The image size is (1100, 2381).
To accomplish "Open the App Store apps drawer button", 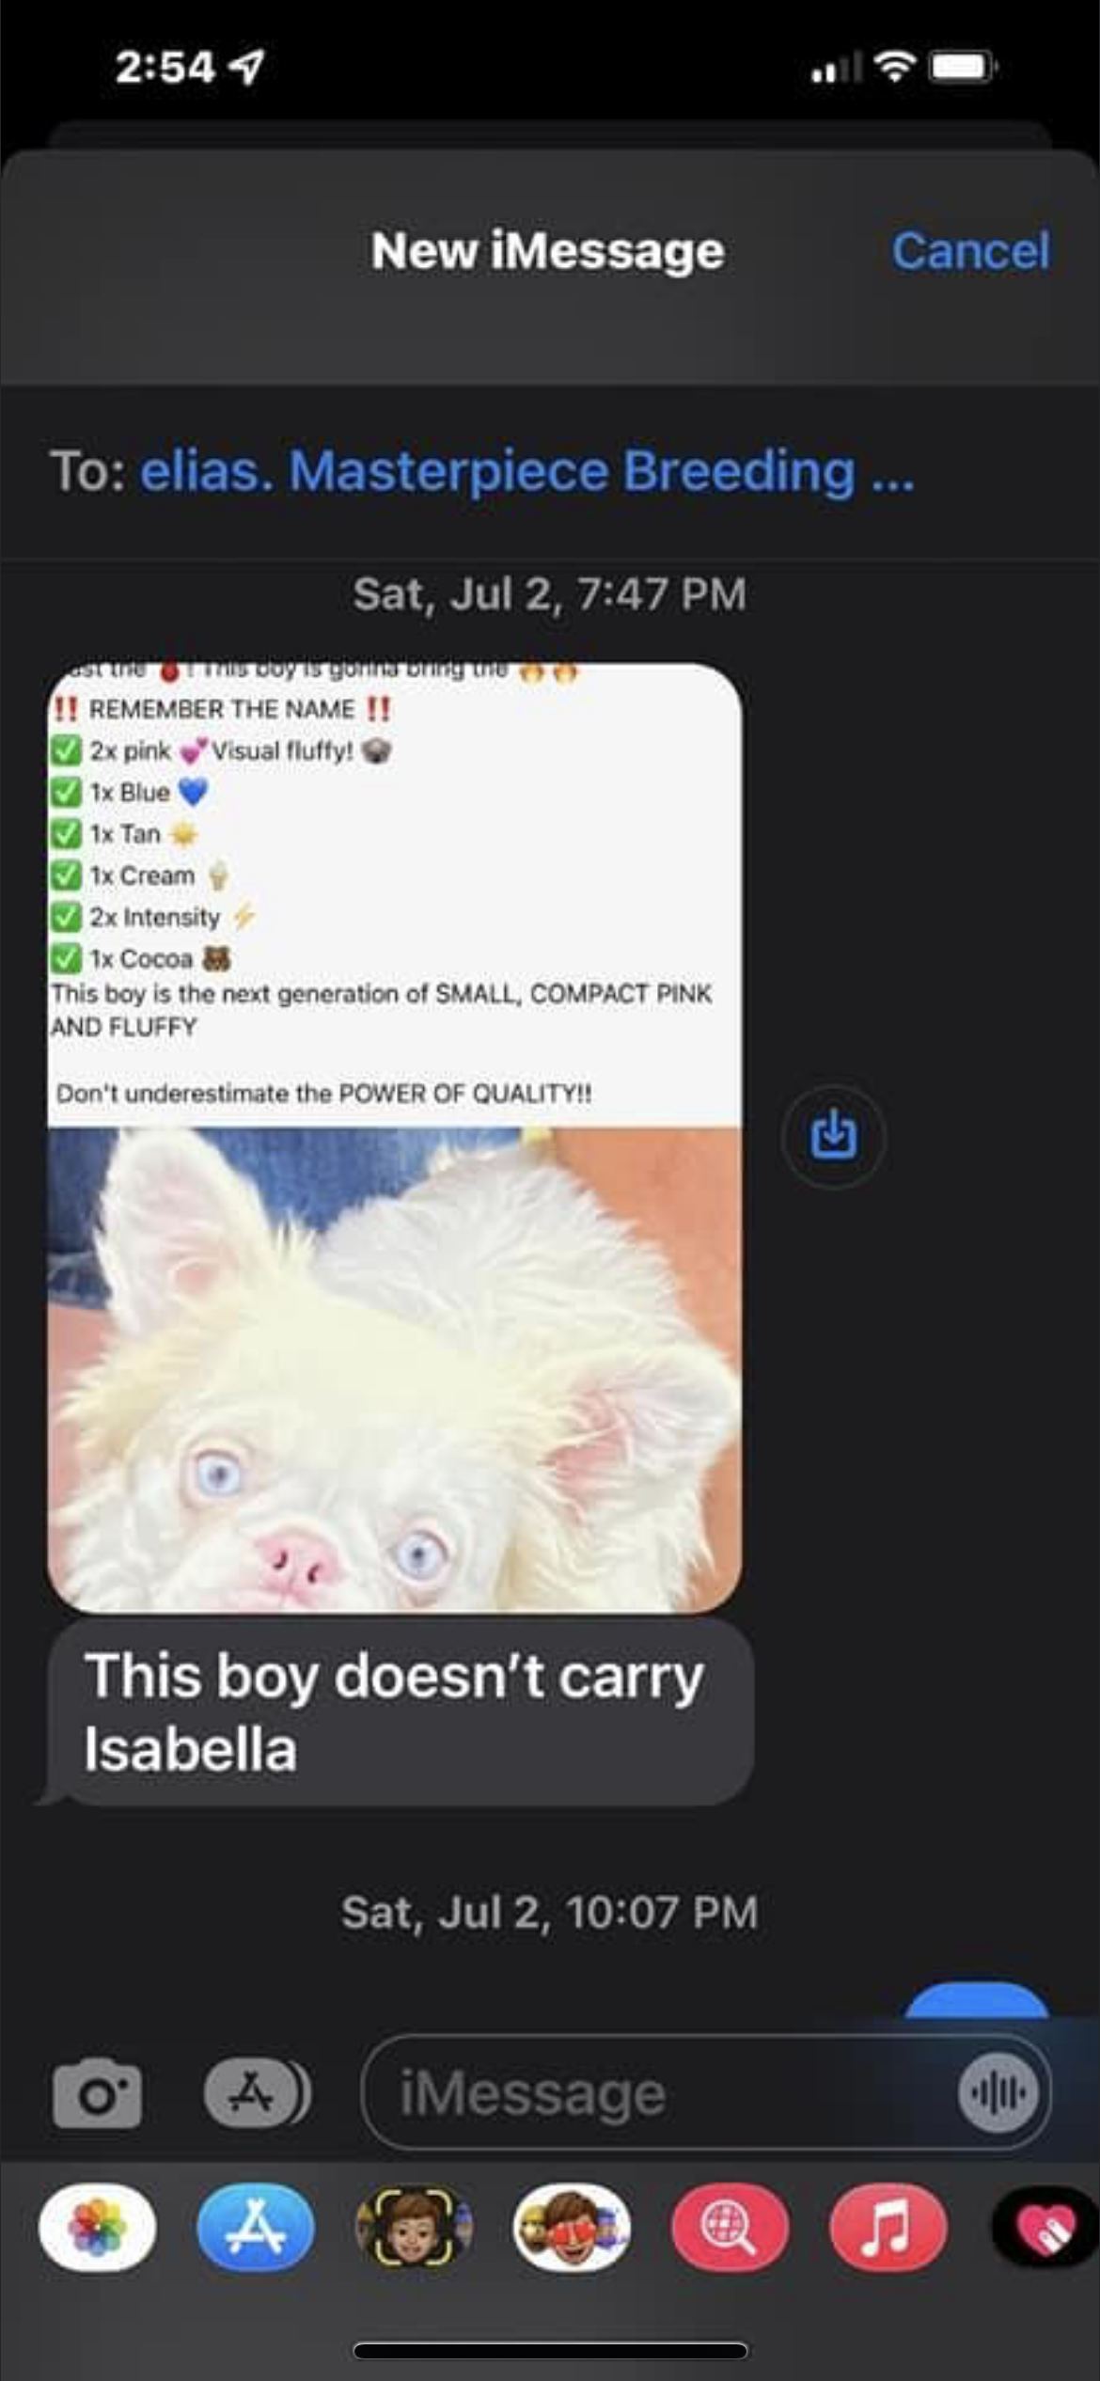I will click(257, 2092).
